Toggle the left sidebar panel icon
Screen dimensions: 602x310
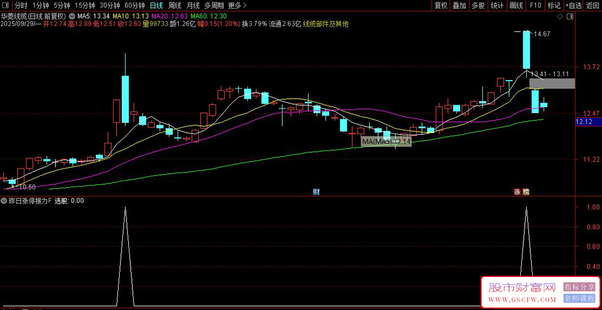pos(7,5)
